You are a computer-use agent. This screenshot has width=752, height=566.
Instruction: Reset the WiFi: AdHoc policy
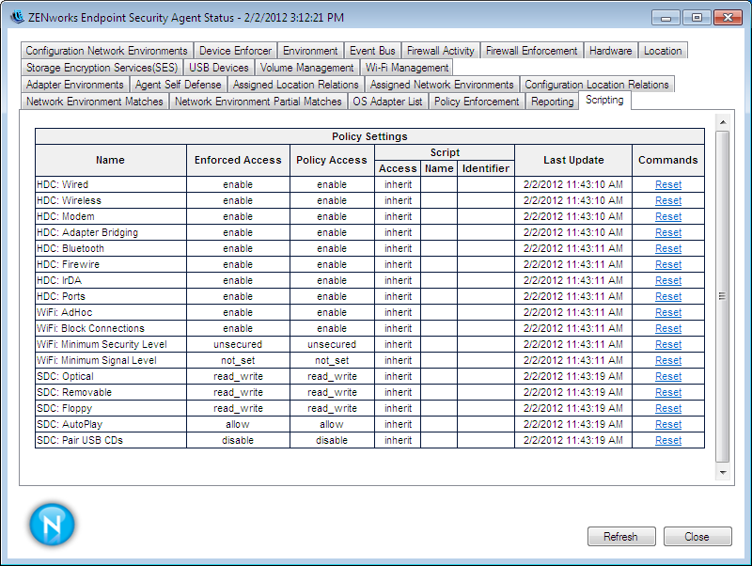(x=668, y=312)
